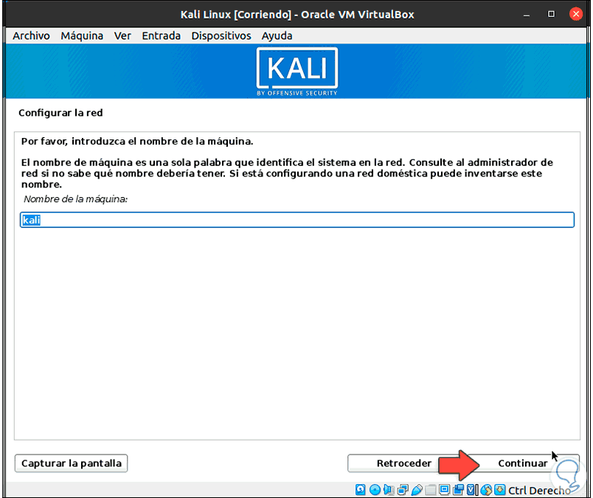This screenshot has height=498, width=593.
Task: Click the Nombre de la máquina input field
Action: pyautogui.click(x=297, y=220)
